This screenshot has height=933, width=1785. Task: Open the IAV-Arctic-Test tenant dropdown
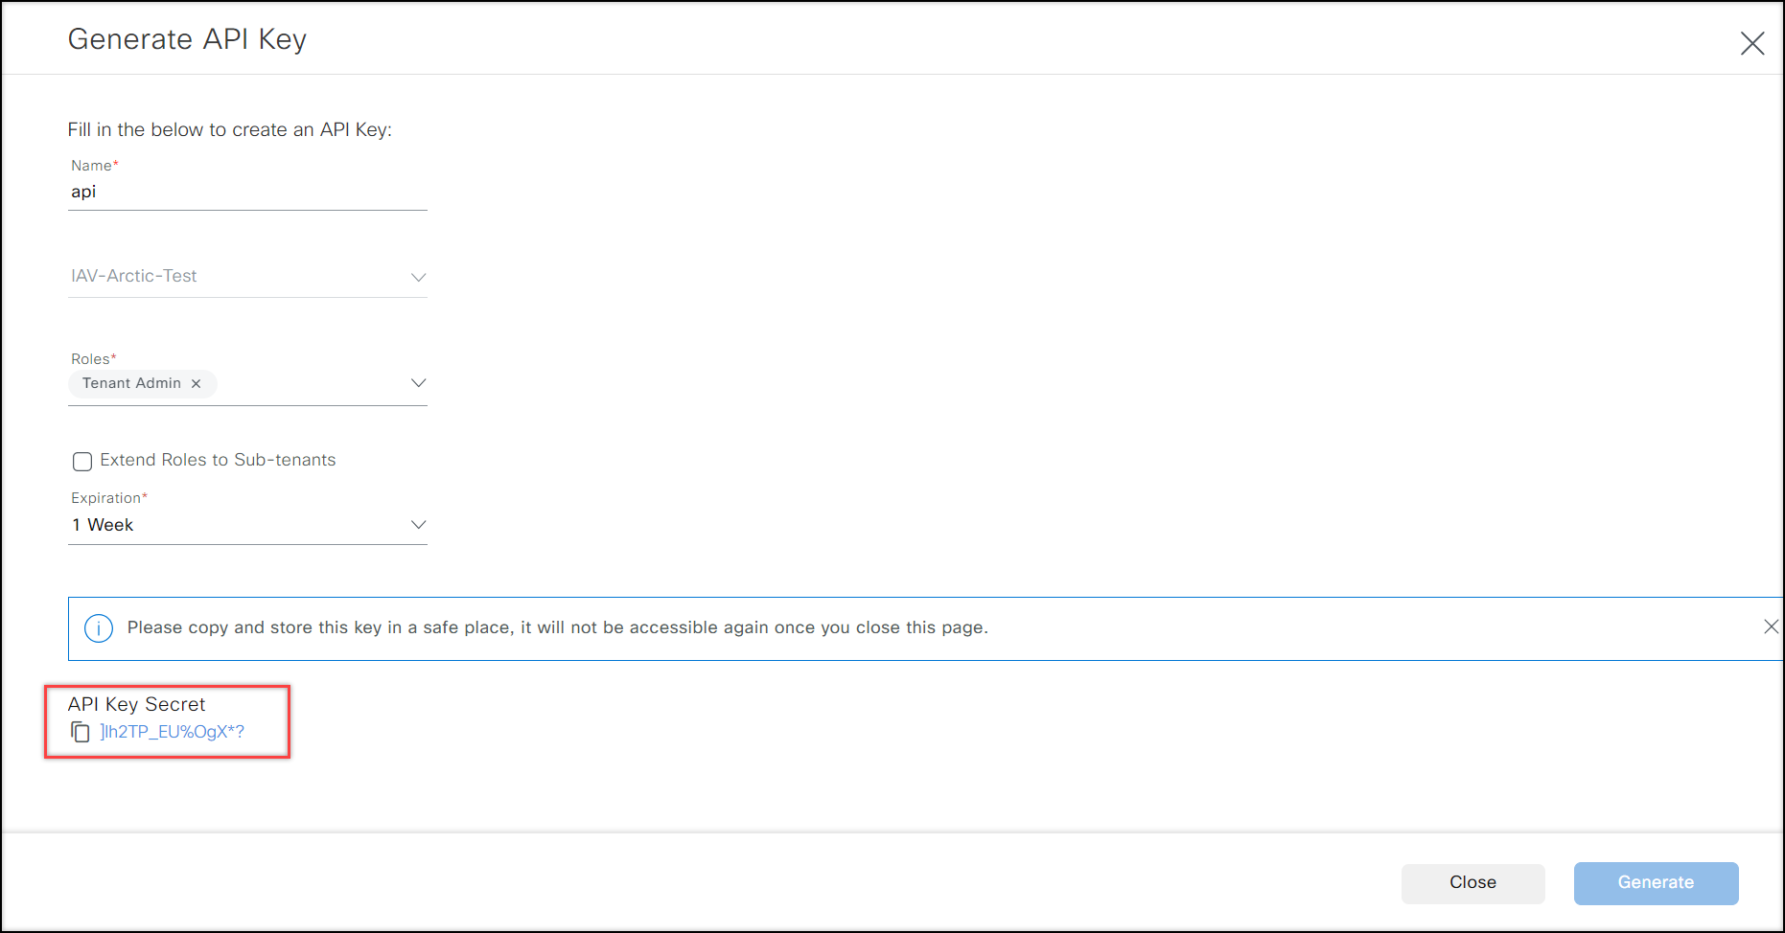[247, 276]
